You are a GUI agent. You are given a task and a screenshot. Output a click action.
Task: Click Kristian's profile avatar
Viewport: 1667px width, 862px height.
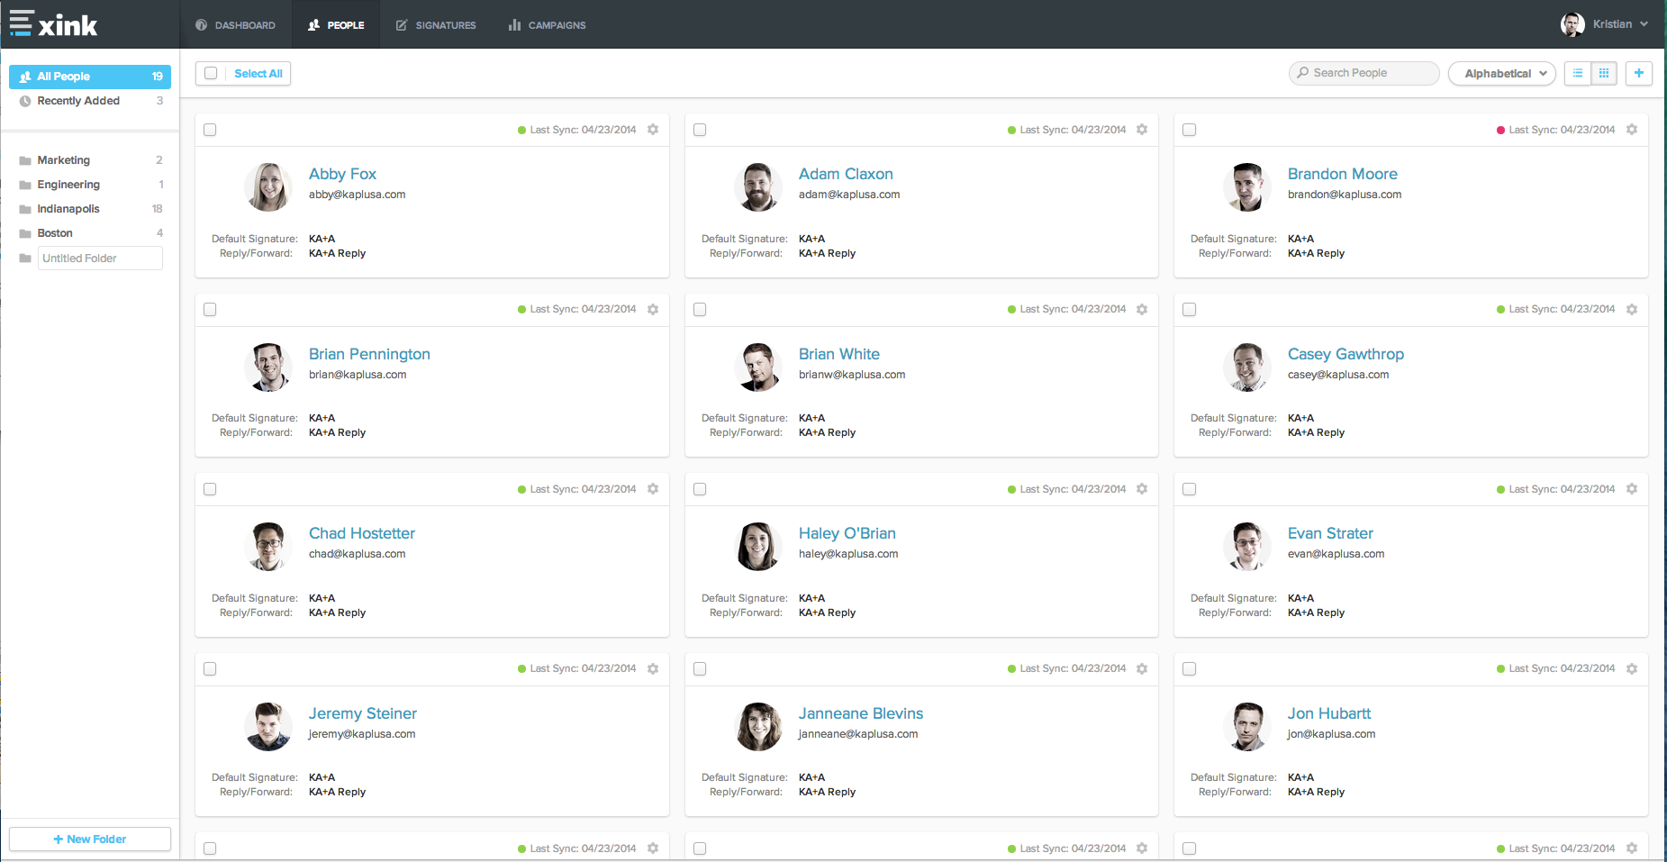pos(1572,24)
